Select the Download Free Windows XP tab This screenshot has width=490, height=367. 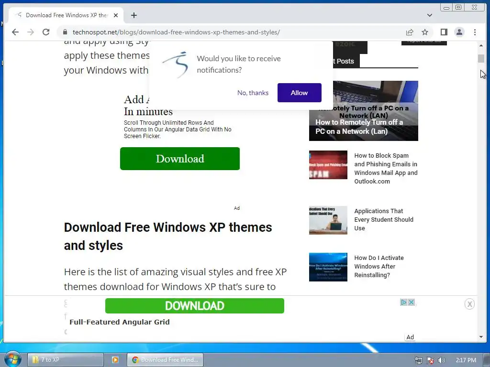(x=66, y=15)
